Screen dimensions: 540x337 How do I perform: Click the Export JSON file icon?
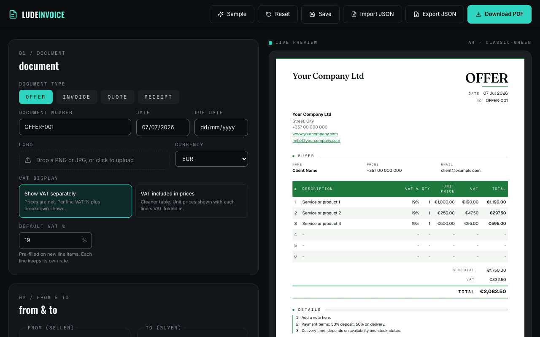(416, 14)
